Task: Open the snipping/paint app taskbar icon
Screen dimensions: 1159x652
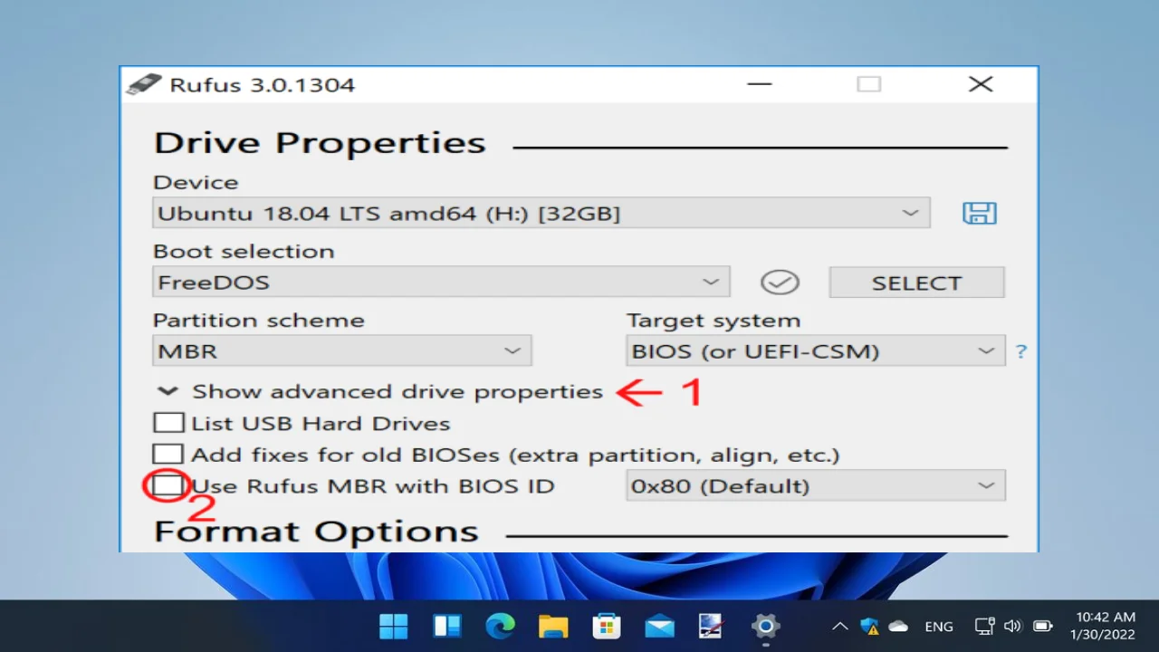Action: tap(712, 626)
